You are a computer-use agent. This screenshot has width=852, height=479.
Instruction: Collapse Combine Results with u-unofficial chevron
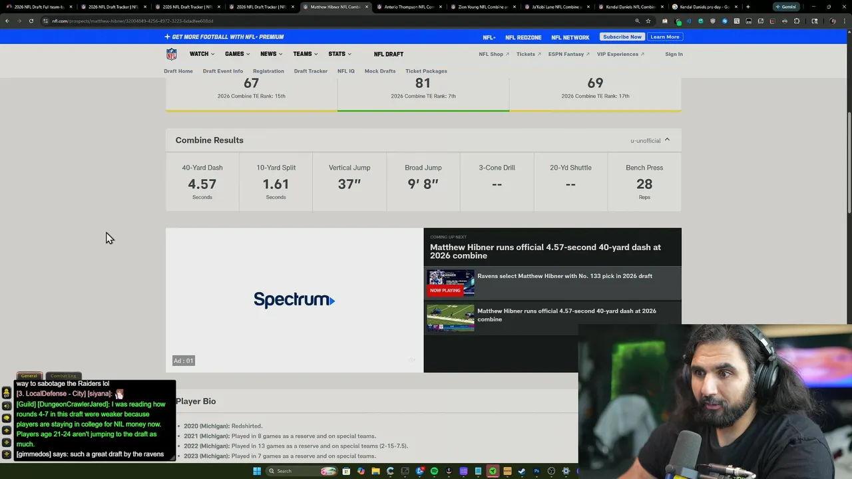(667, 140)
